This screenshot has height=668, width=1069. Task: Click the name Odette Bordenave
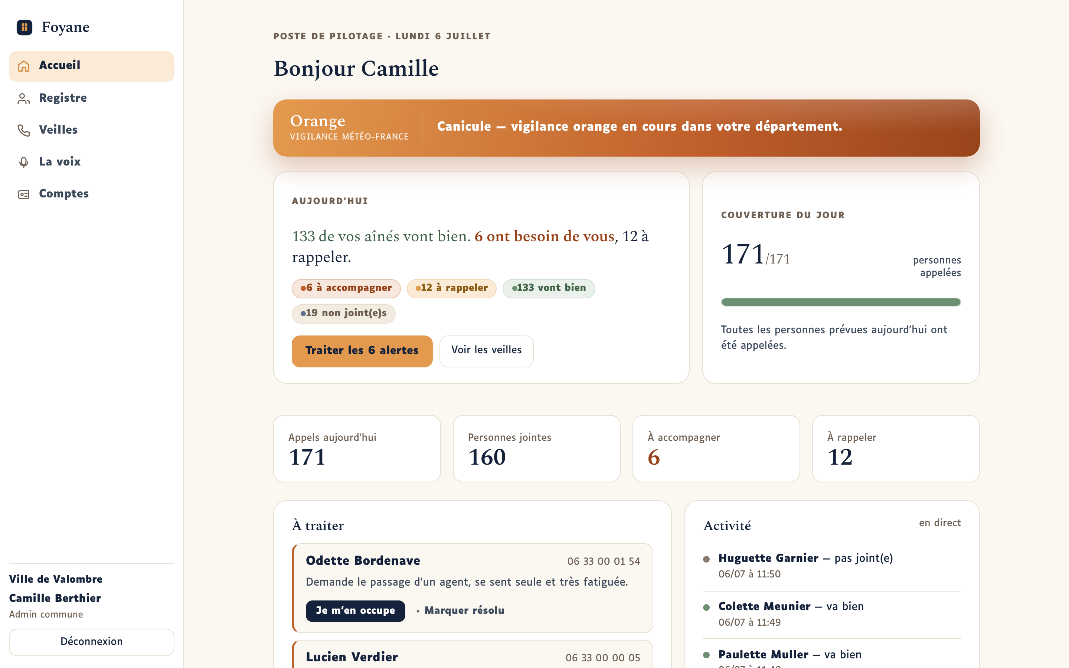coord(363,561)
